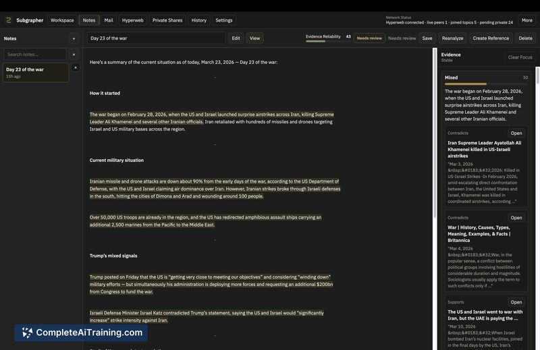Click the Iran Supreme Leader evidence title
540x350 pixels.
(x=485, y=149)
